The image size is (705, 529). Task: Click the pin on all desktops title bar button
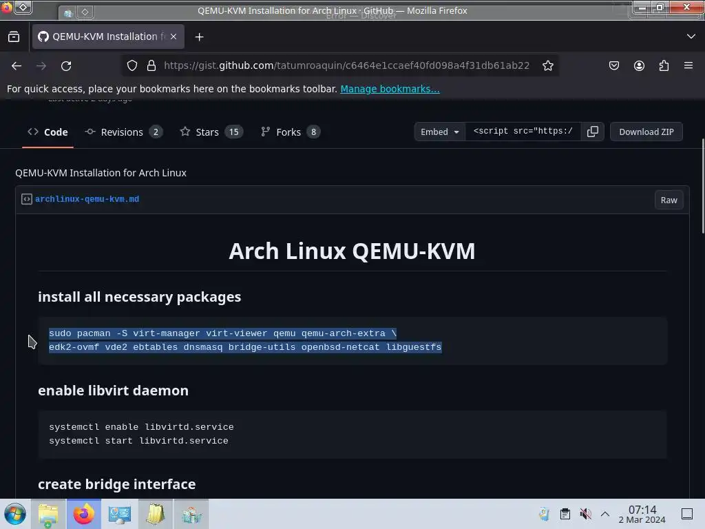tap(23, 7)
